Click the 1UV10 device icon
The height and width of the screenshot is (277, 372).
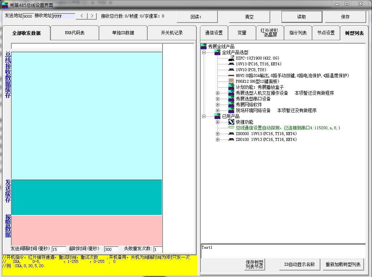point(231,70)
